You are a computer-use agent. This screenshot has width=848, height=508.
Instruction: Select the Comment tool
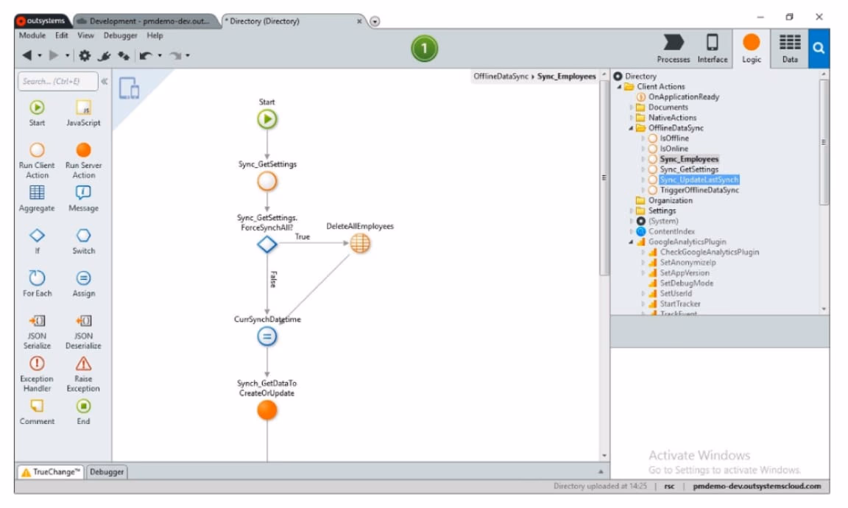(37, 412)
